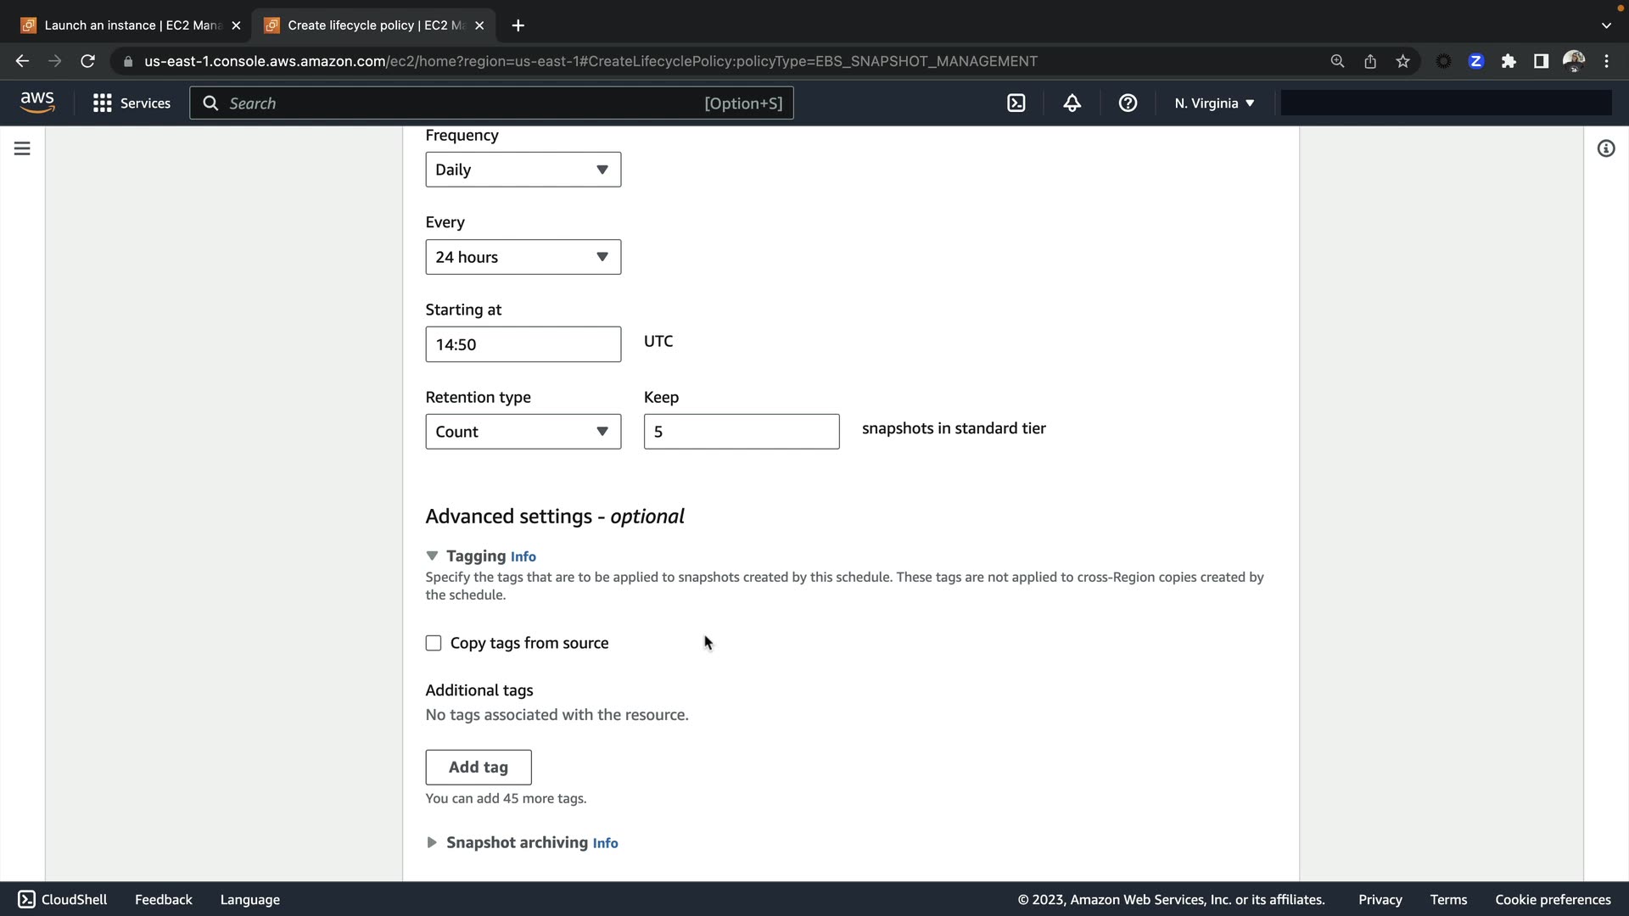The width and height of the screenshot is (1629, 916).
Task: Open the Frequency dropdown showing Daily
Action: (x=523, y=170)
